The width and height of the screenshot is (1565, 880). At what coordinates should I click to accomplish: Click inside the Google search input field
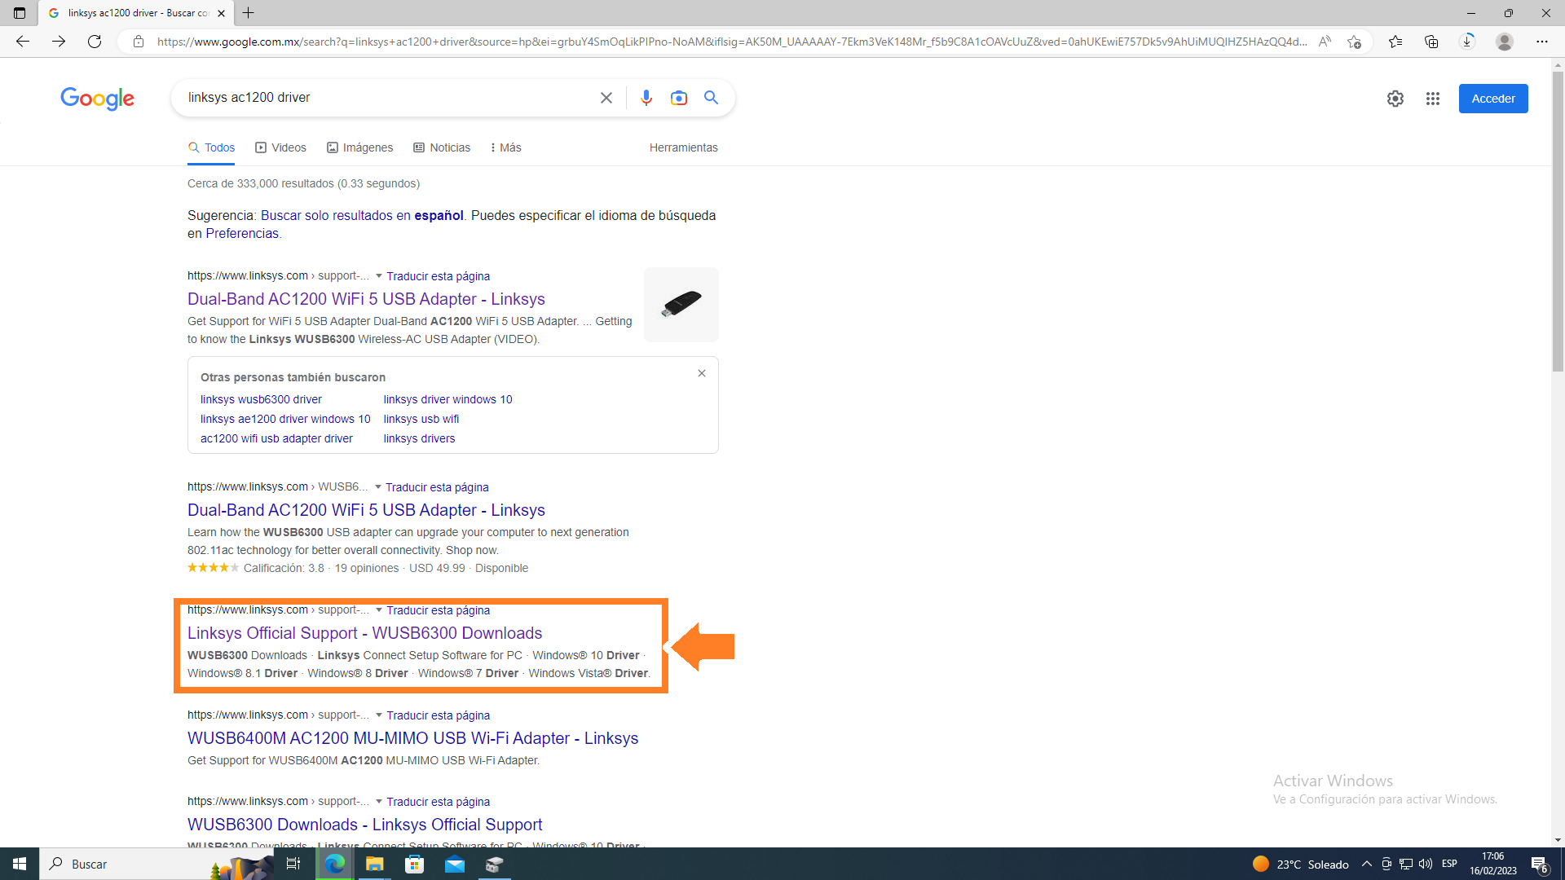tap(383, 98)
